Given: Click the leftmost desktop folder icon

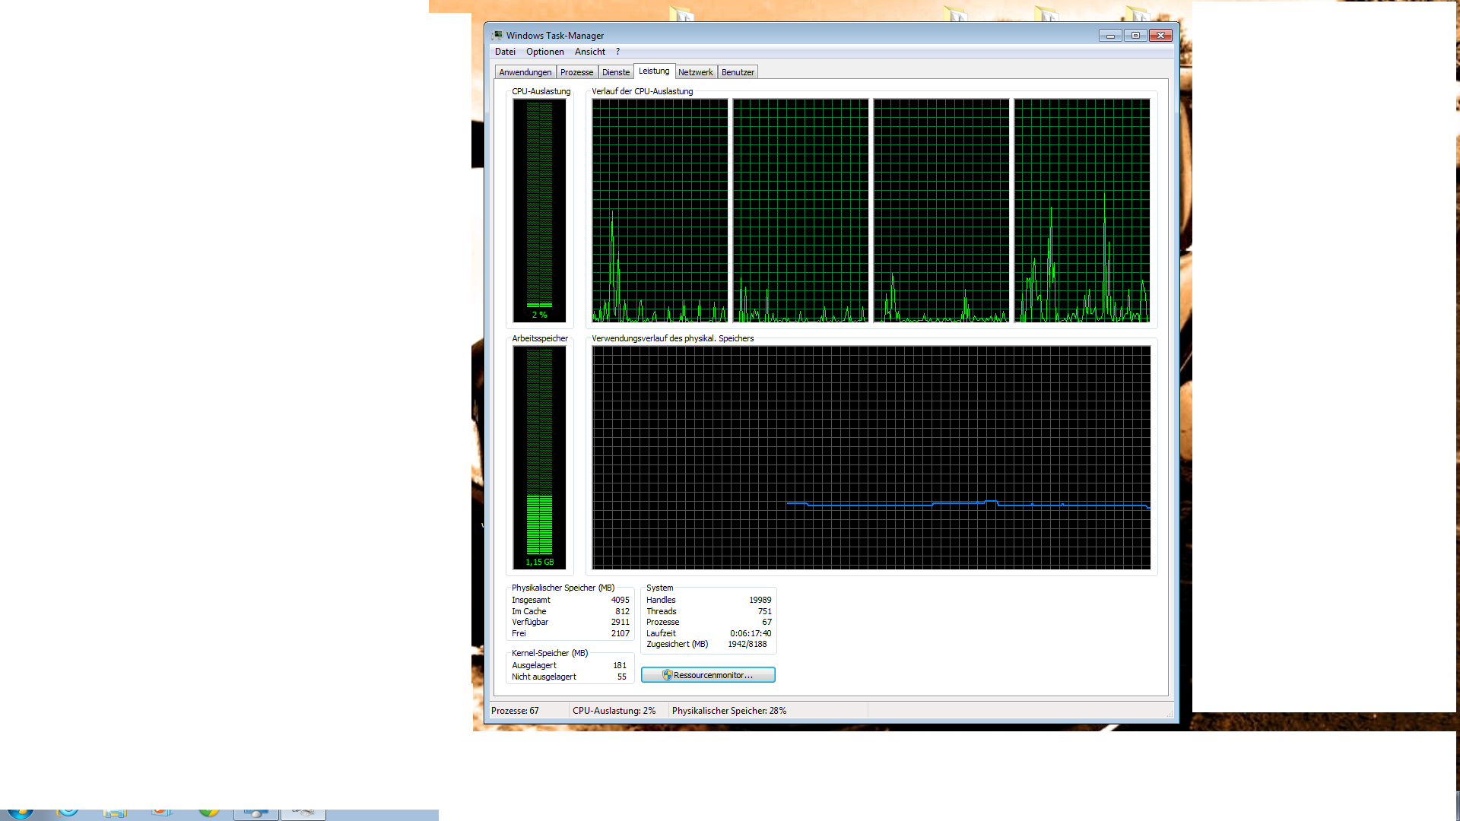Looking at the screenshot, I should (681, 14).
